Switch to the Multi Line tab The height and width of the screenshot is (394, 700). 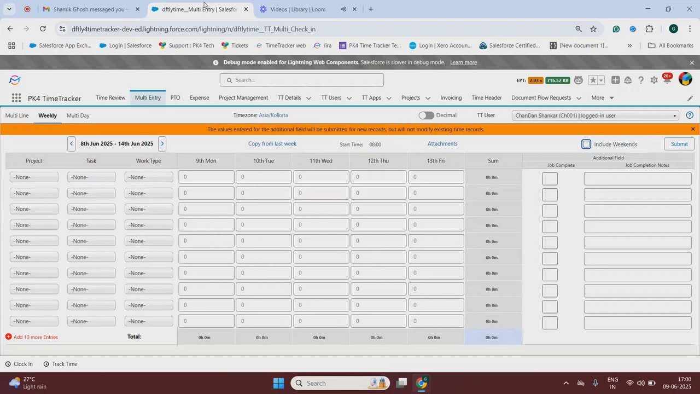pyautogui.click(x=17, y=115)
